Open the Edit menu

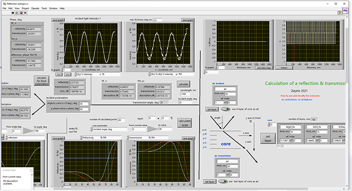click(x=10, y=8)
